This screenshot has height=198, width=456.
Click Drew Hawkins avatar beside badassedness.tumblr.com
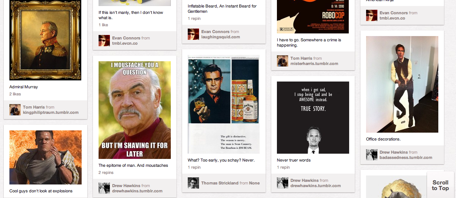coord(372,155)
